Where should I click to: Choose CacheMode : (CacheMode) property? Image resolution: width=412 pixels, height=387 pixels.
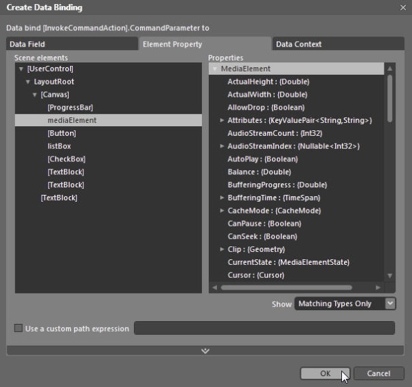coord(274,210)
